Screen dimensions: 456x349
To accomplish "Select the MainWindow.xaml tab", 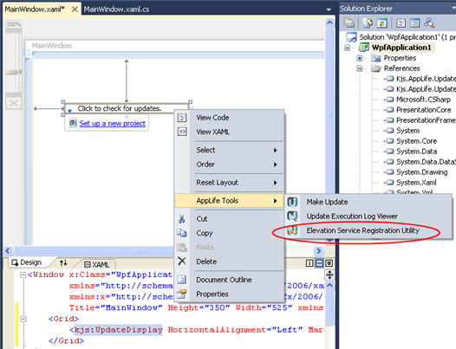I will (x=35, y=10).
